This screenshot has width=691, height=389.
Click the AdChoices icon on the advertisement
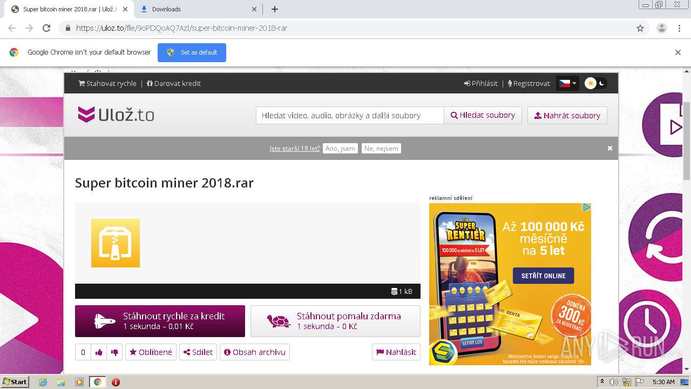pos(586,207)
